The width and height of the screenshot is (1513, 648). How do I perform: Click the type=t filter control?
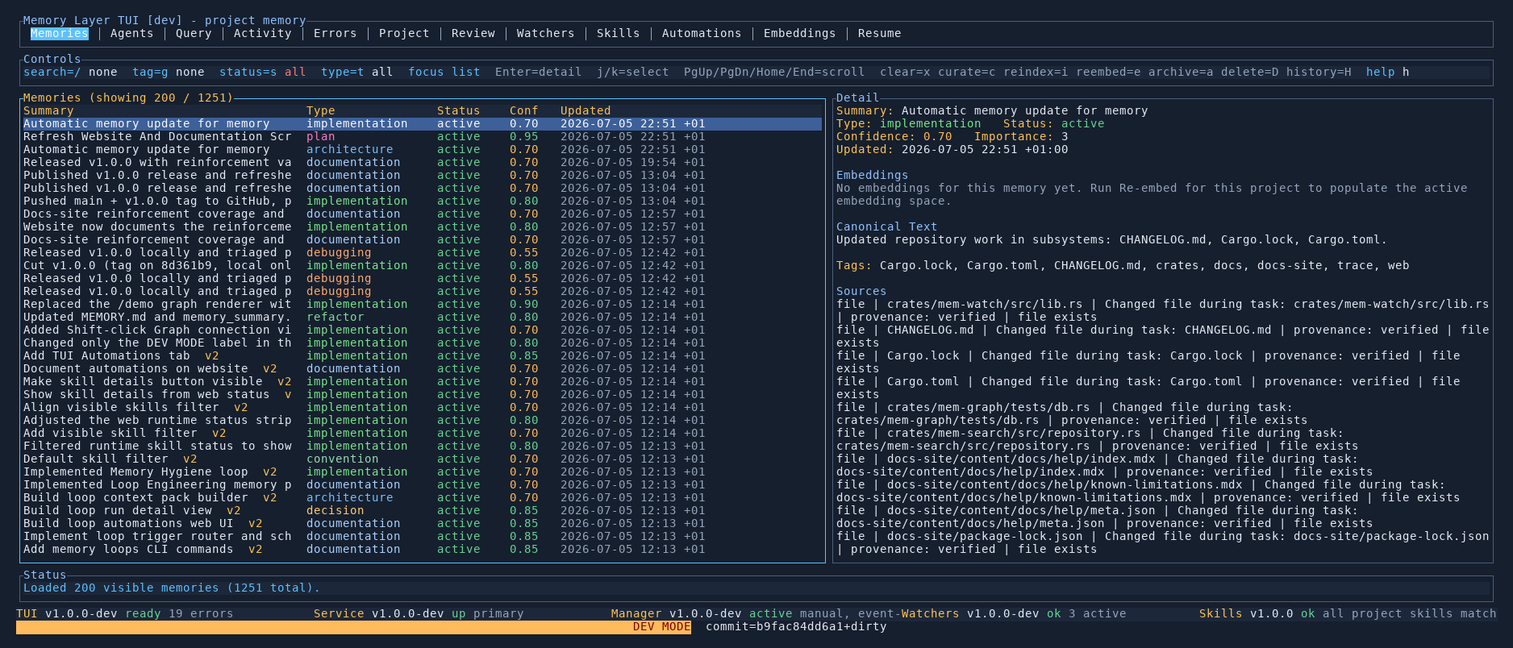pyautogui.click(x=356, y=72)
